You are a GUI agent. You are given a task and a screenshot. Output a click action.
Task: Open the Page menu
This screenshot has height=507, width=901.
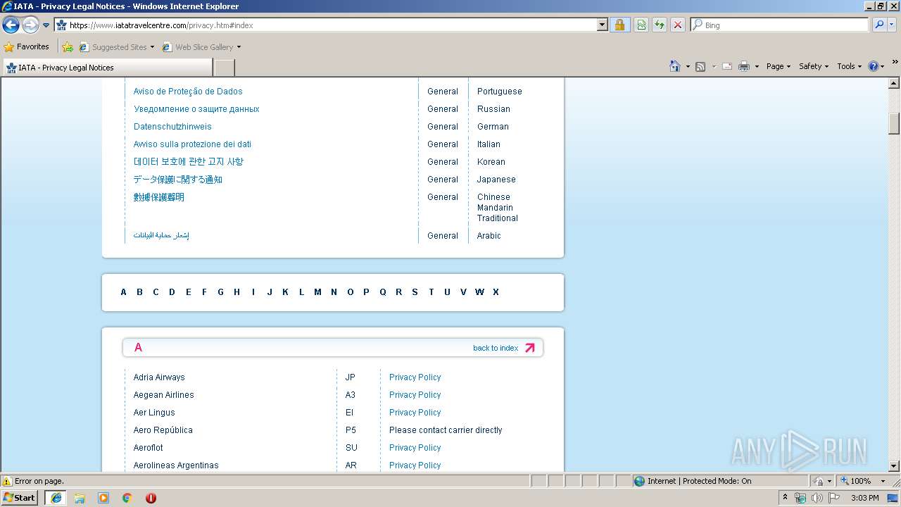778,66
